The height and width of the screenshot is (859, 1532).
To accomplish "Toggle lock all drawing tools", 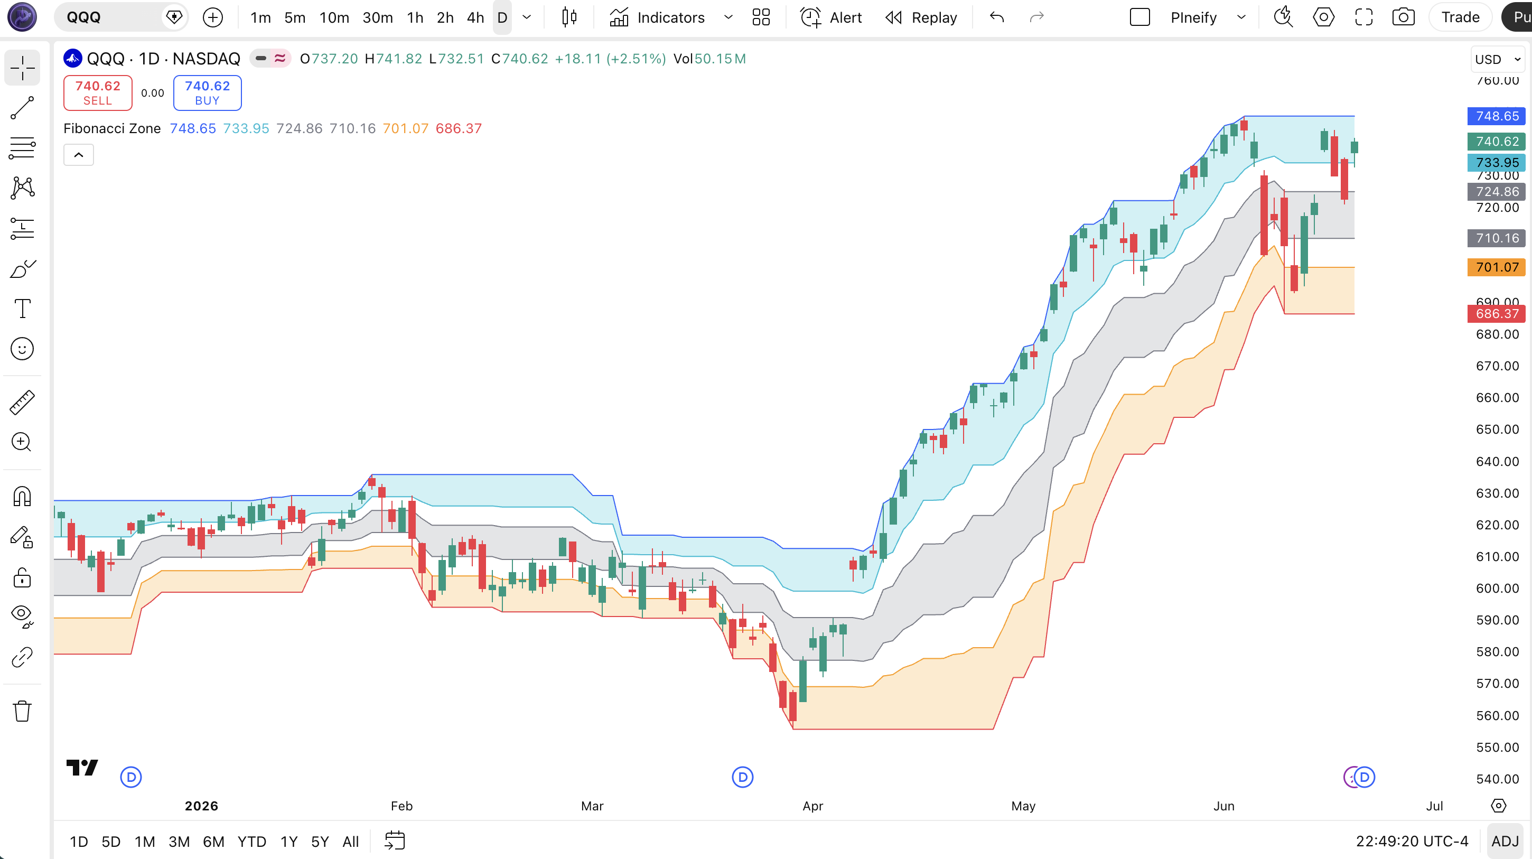I will click(x=22, y=577).
